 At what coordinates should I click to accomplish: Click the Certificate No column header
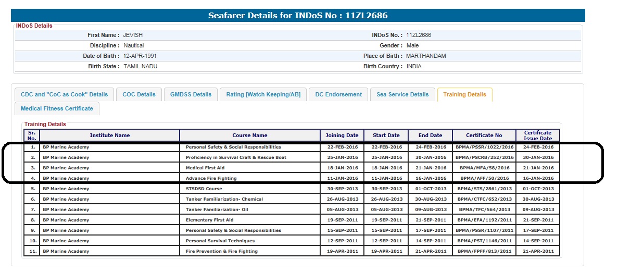click(x=484, y=135)
